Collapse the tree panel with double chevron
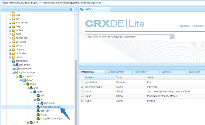Image resolution: width=205 pixels, height=125 pixels. [x=75, y=9]
